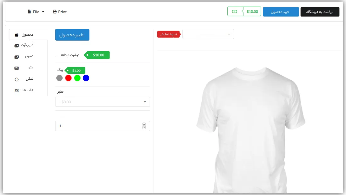The height and width of the screenshot is (195, 346).
Task: Click the Print button
Action: 59,12
